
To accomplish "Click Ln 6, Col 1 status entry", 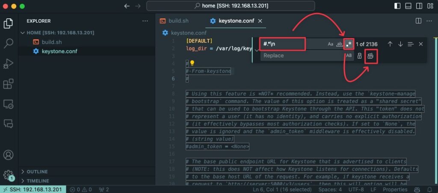I will [283, 190].
